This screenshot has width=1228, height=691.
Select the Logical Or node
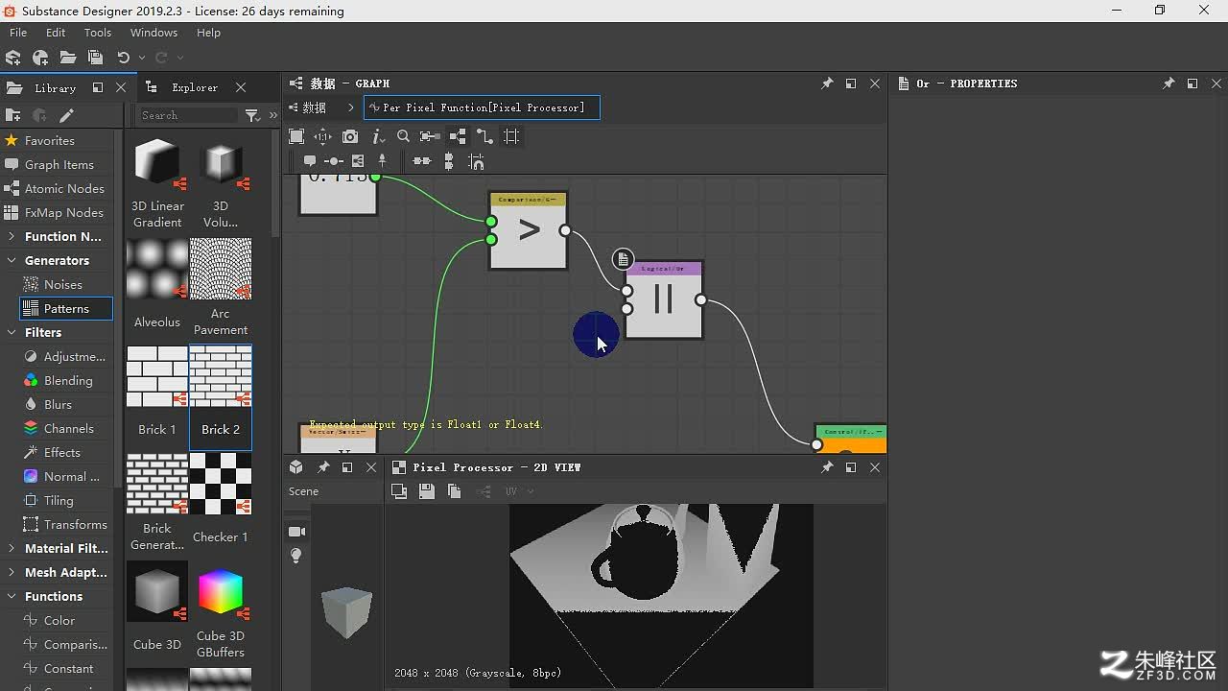click(x=664, y=300)
